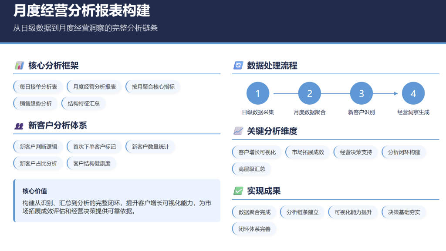Image resolution: width=446 pixels, height=251 pixels.
Task: Click the refresh icon beside 数据处理流程
Action: [238, 66]
